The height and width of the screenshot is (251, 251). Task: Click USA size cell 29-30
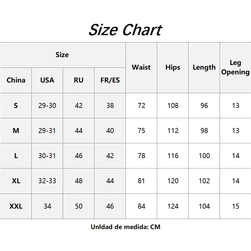[47, 105]
